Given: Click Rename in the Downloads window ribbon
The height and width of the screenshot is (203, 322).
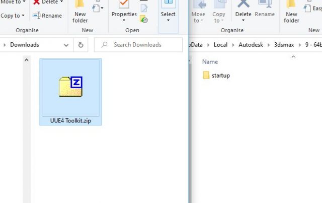Looking at the screenshot, I should (x=47, y=16).
